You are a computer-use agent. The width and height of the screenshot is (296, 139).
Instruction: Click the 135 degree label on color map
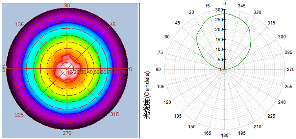click(x=20, y=25)
